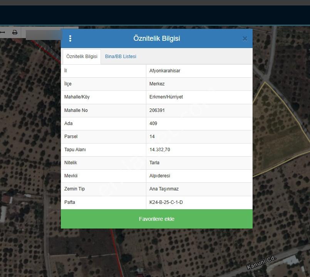The height and width of the screenshot is (277, 310).
Task: Click the Zemin Tip label
Action: tap(75, 189)
